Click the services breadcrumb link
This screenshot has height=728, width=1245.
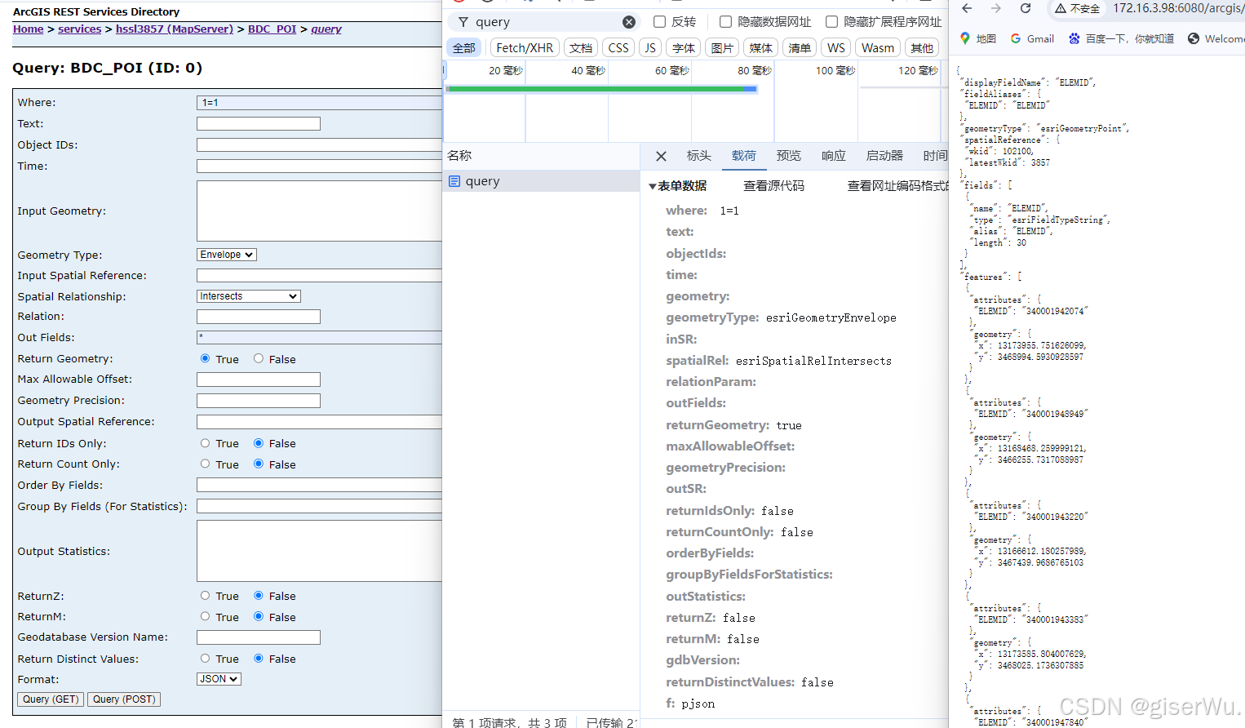click(80, 29)
